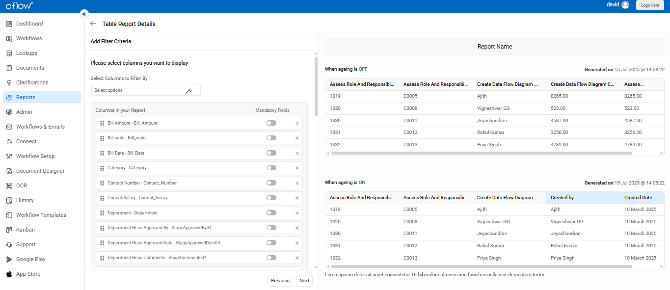Click the Clarifications lightbulb icon
This screenshot has height=290, width=670.
(9, 82)
